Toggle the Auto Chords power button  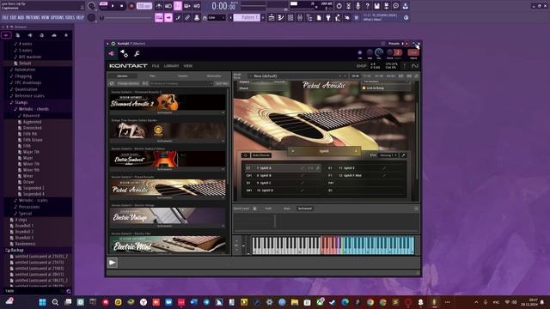point(246,155)
